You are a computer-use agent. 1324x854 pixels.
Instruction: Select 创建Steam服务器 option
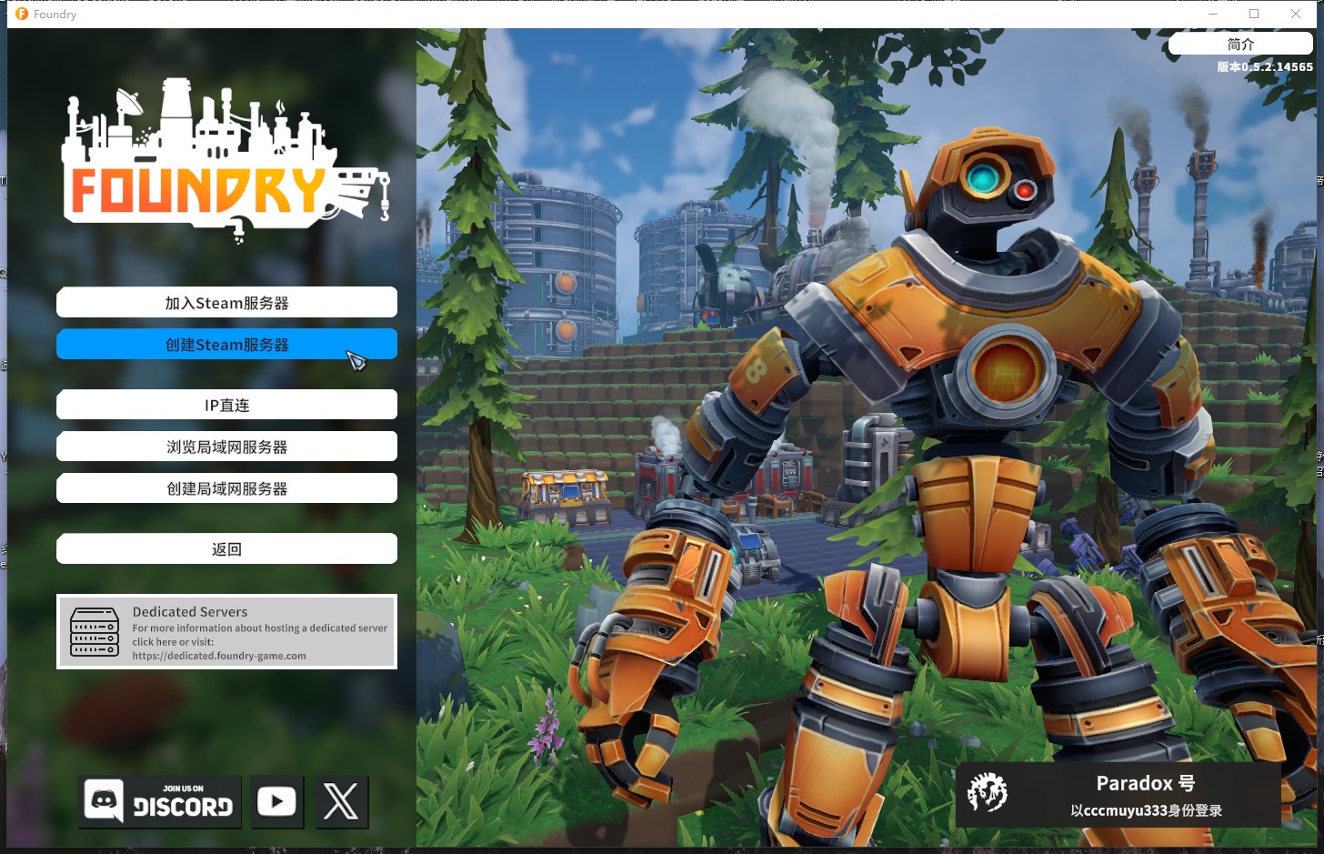point(226,344)
